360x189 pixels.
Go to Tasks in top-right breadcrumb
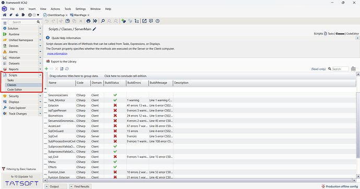click(x=331, y=34)
